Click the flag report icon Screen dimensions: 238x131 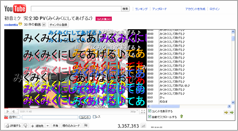click(x=86, y=125)
